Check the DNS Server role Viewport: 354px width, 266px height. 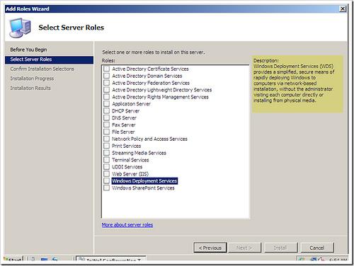106,117
